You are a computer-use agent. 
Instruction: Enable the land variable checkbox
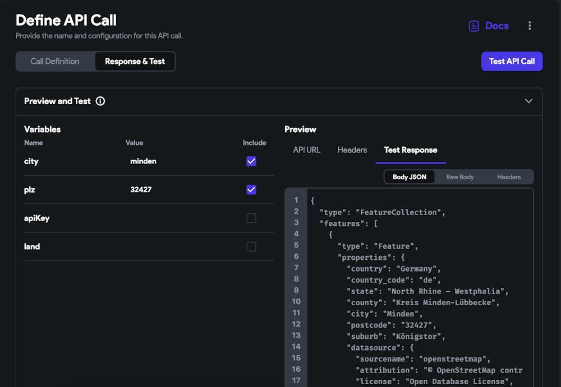tap(251, 246)
